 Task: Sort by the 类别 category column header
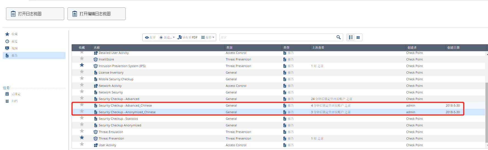coord(229,48)
